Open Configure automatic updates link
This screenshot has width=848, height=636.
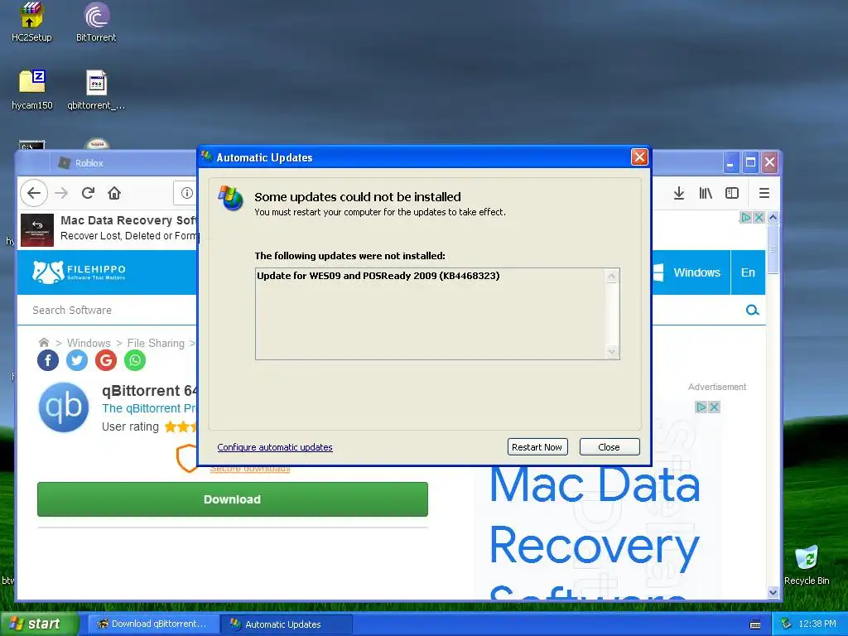tap(275, 447)
